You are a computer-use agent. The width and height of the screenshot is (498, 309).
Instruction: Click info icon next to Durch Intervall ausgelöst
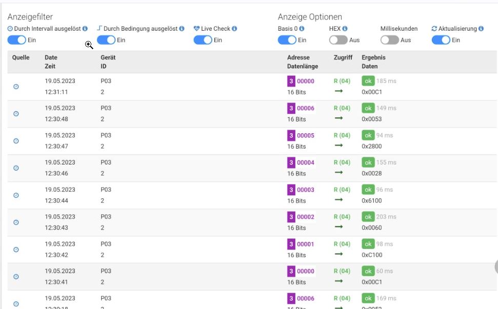(85, 29)
